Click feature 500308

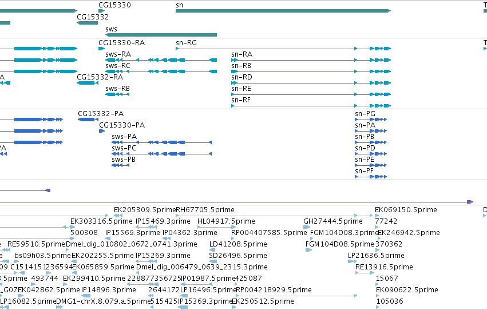point(72,239)
